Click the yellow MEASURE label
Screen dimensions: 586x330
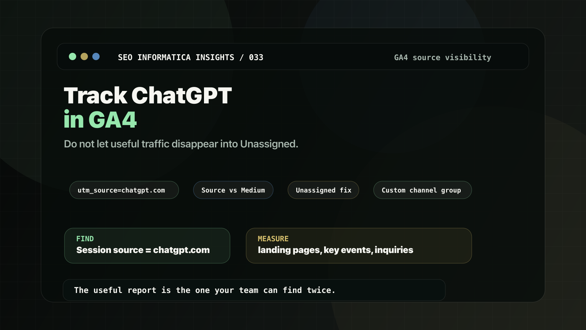(273, 239)
